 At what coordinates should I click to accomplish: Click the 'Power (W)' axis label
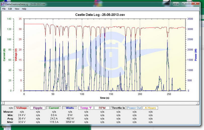(x=196, y=55)
